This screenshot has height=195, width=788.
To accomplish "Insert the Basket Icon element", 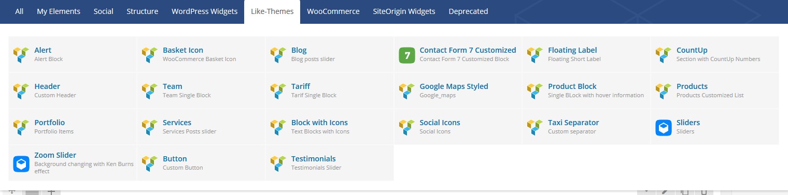I will tap(201, 54).
